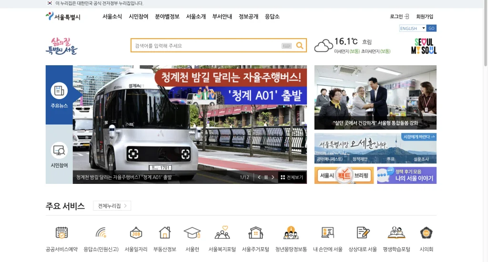The width and height of the screenshot is (488, 262).
Task: Click the 회원가입 link
Action: (x=425, y=17)
